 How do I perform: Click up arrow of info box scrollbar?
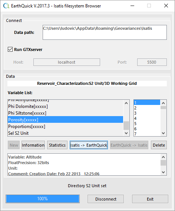[x=164, y=157]
